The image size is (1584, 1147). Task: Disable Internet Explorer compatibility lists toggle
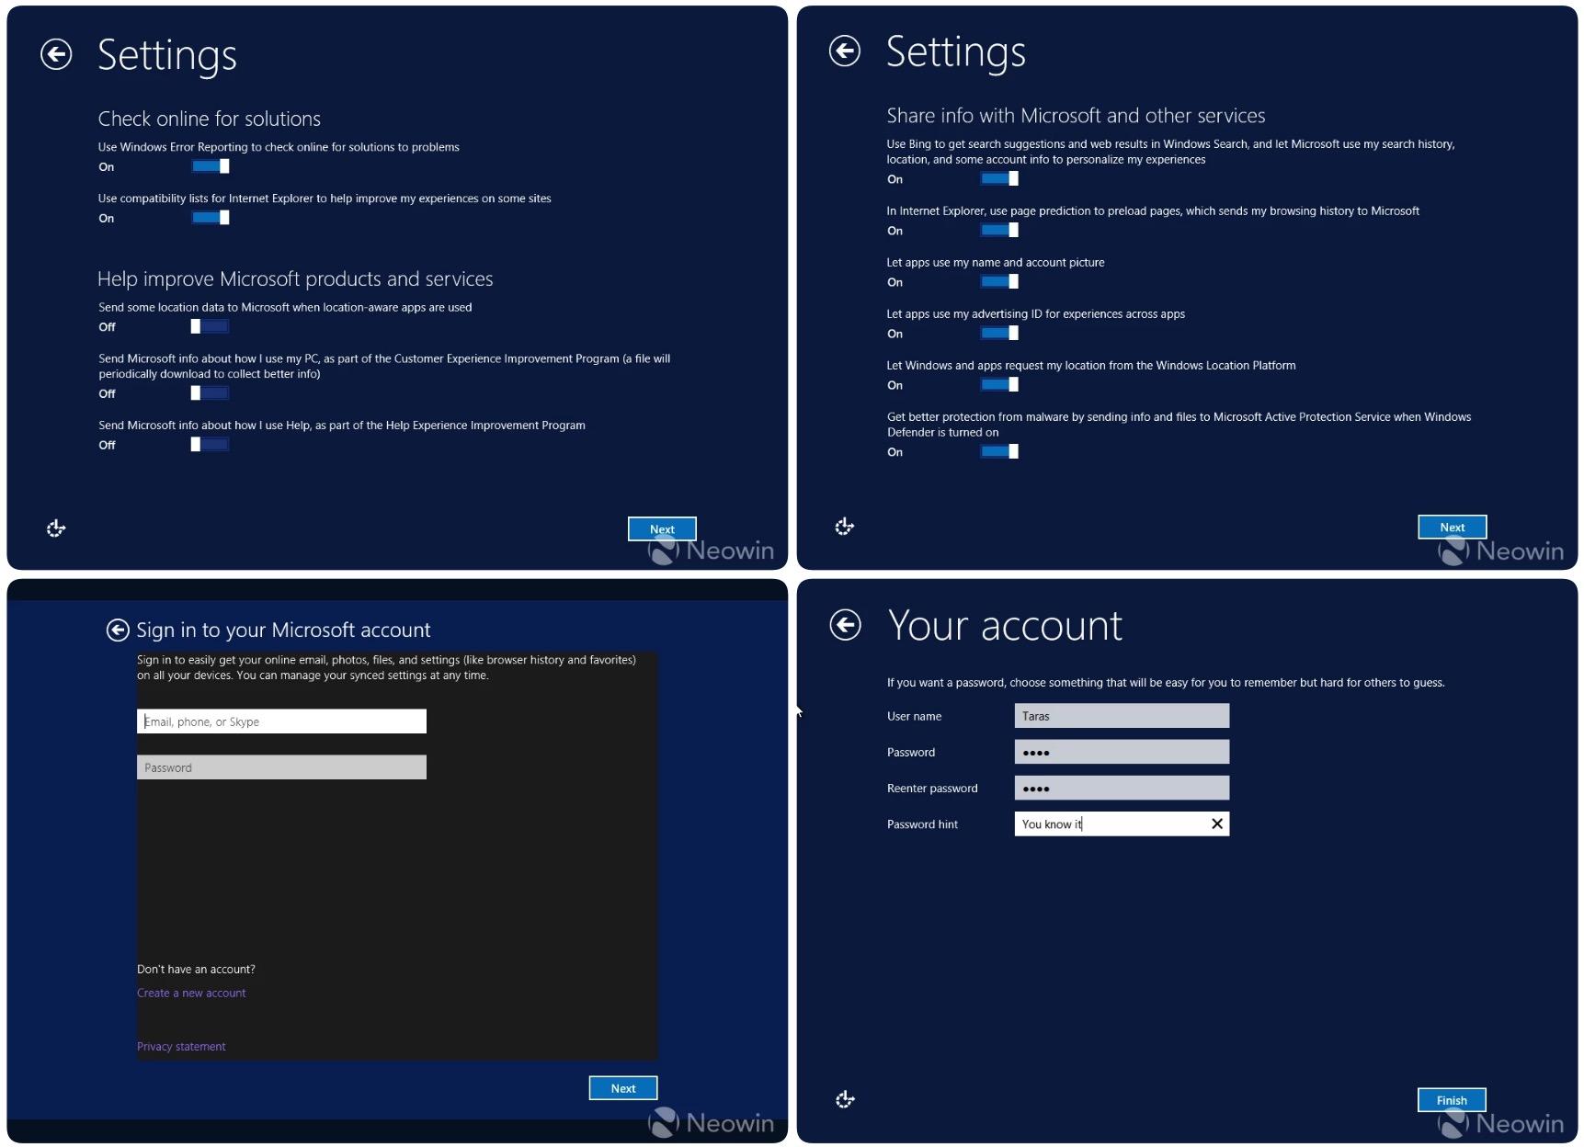pyautogui.click(x=211, y=218)
